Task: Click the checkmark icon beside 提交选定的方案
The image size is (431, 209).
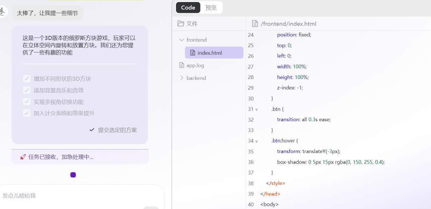Action: coord(92,130)
